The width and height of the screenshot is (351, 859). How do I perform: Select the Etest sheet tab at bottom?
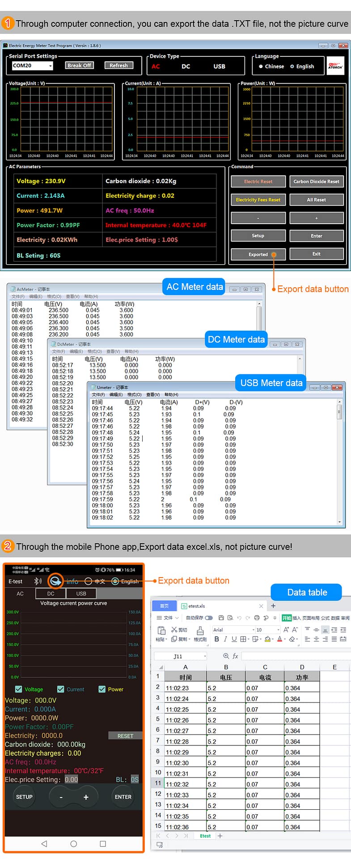click(x=205, y=836)
